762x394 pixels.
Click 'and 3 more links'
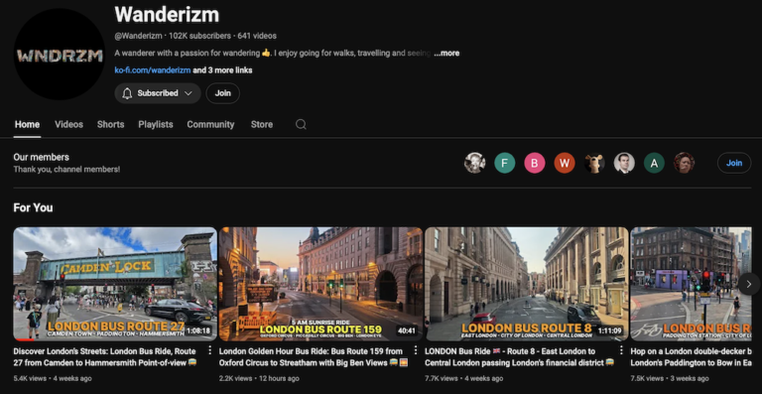click(x=222, y=69)
